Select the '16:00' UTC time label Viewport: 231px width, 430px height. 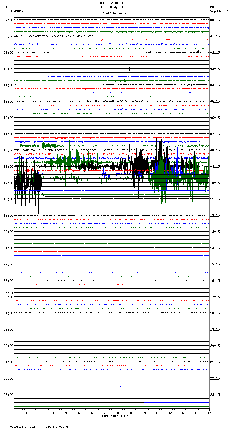(x=8, y=167)
